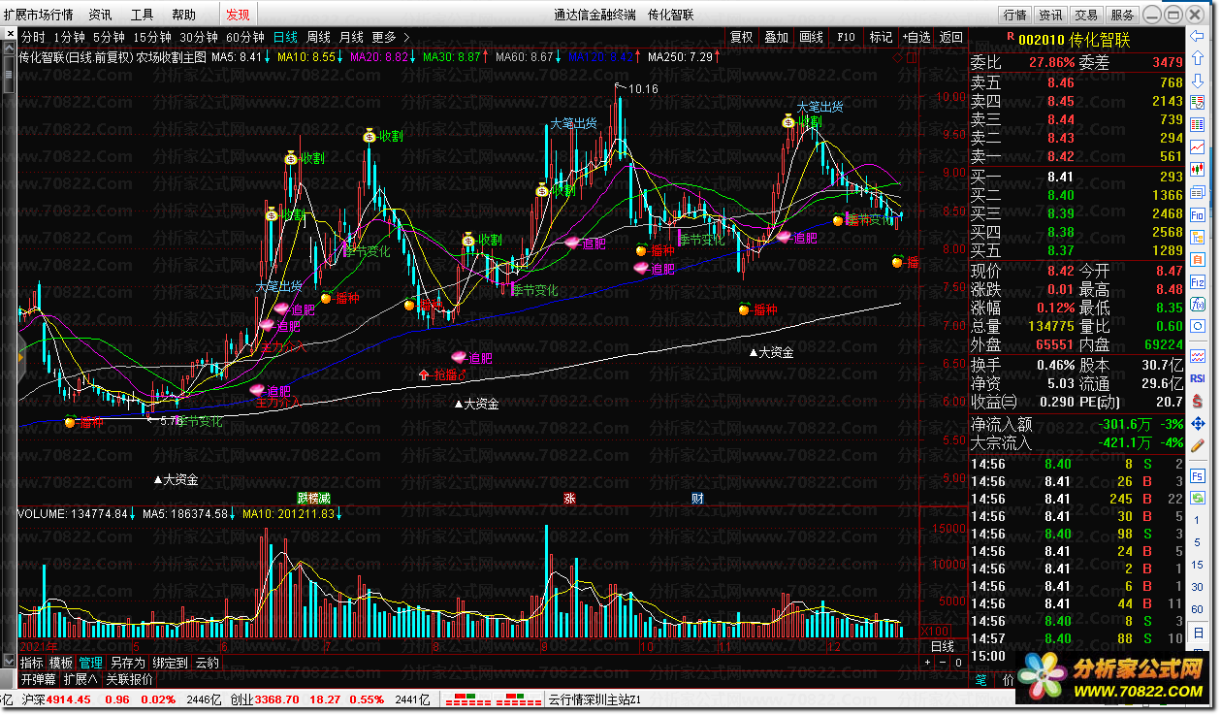The image size is (1221, 715).
Task: Click the 返回 button
Action: pyautogui.click(x=950, y=37)
